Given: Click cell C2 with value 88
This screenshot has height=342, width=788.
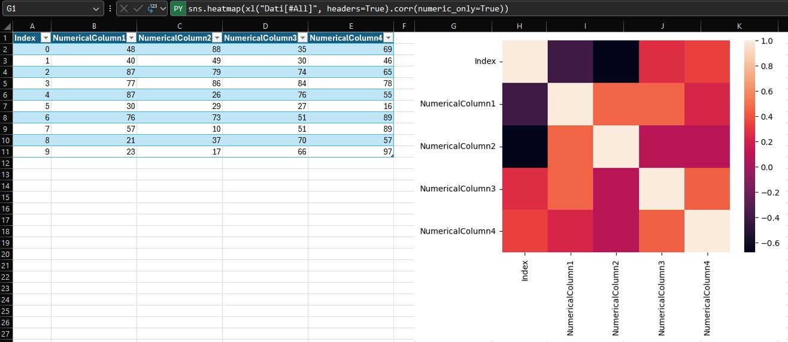Looking at the screenshot, I should tap(180, 49).
